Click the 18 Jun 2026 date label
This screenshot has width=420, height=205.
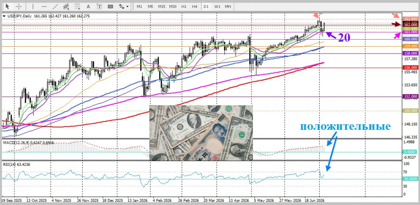(314, 200)
